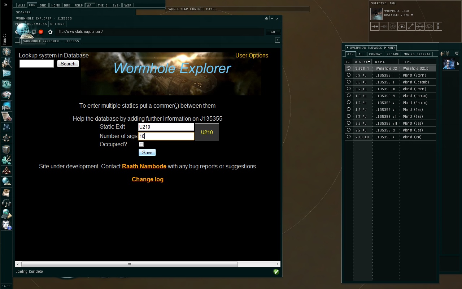The image size is (462, 289).
Task: Click the browser Home icon
Action: pos(50,32)
